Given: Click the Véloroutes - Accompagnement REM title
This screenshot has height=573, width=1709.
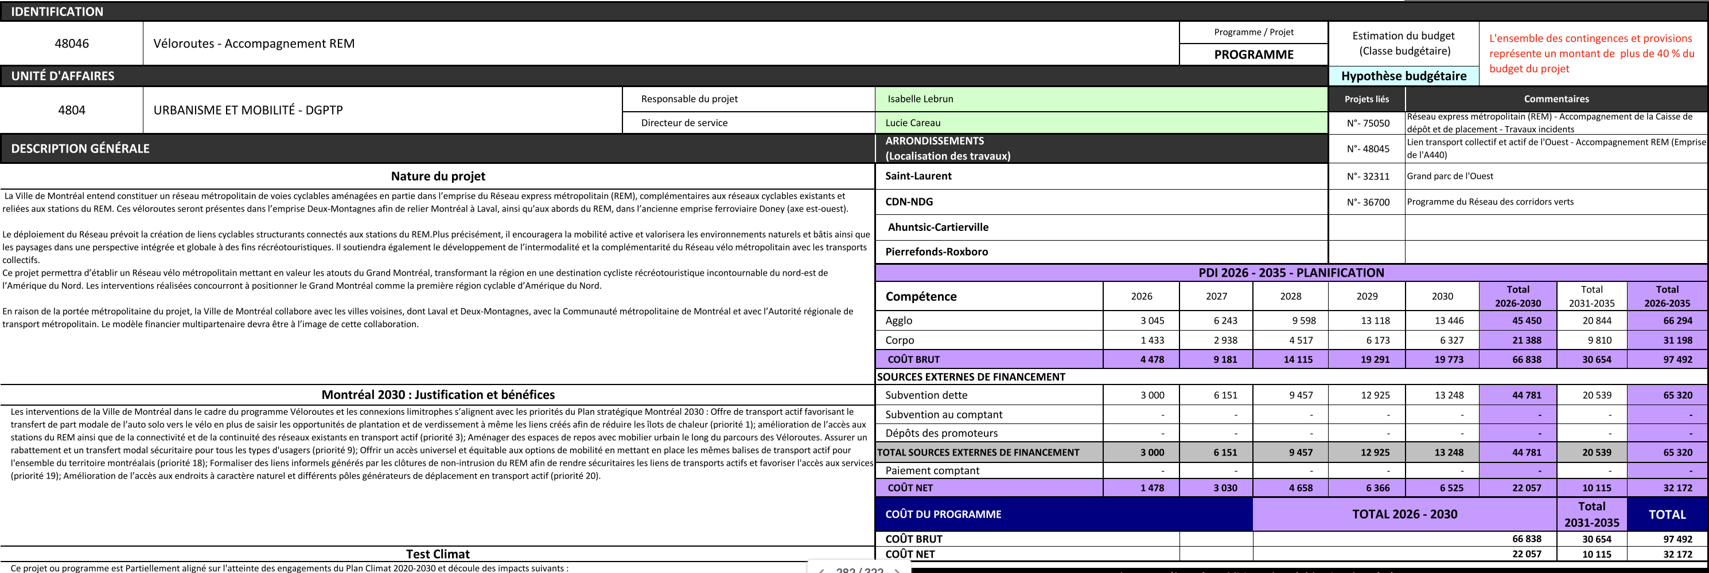Looking at the screenshot, I should pos(254,44).
